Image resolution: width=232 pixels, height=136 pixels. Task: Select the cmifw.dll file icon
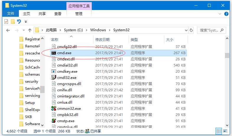pyautogui.click(x=53, y=90)
